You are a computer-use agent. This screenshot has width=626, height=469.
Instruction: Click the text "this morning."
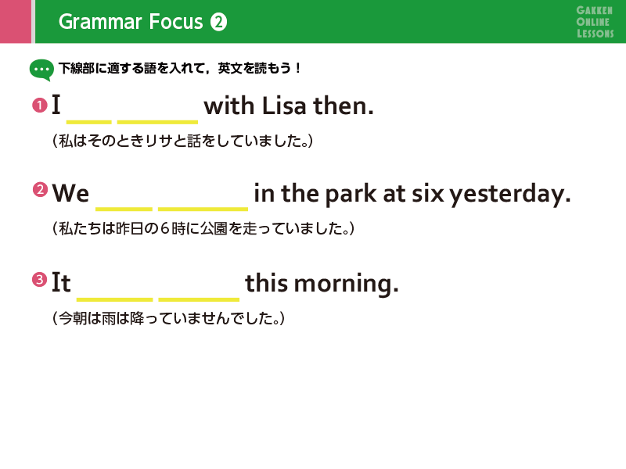(322, 284)
